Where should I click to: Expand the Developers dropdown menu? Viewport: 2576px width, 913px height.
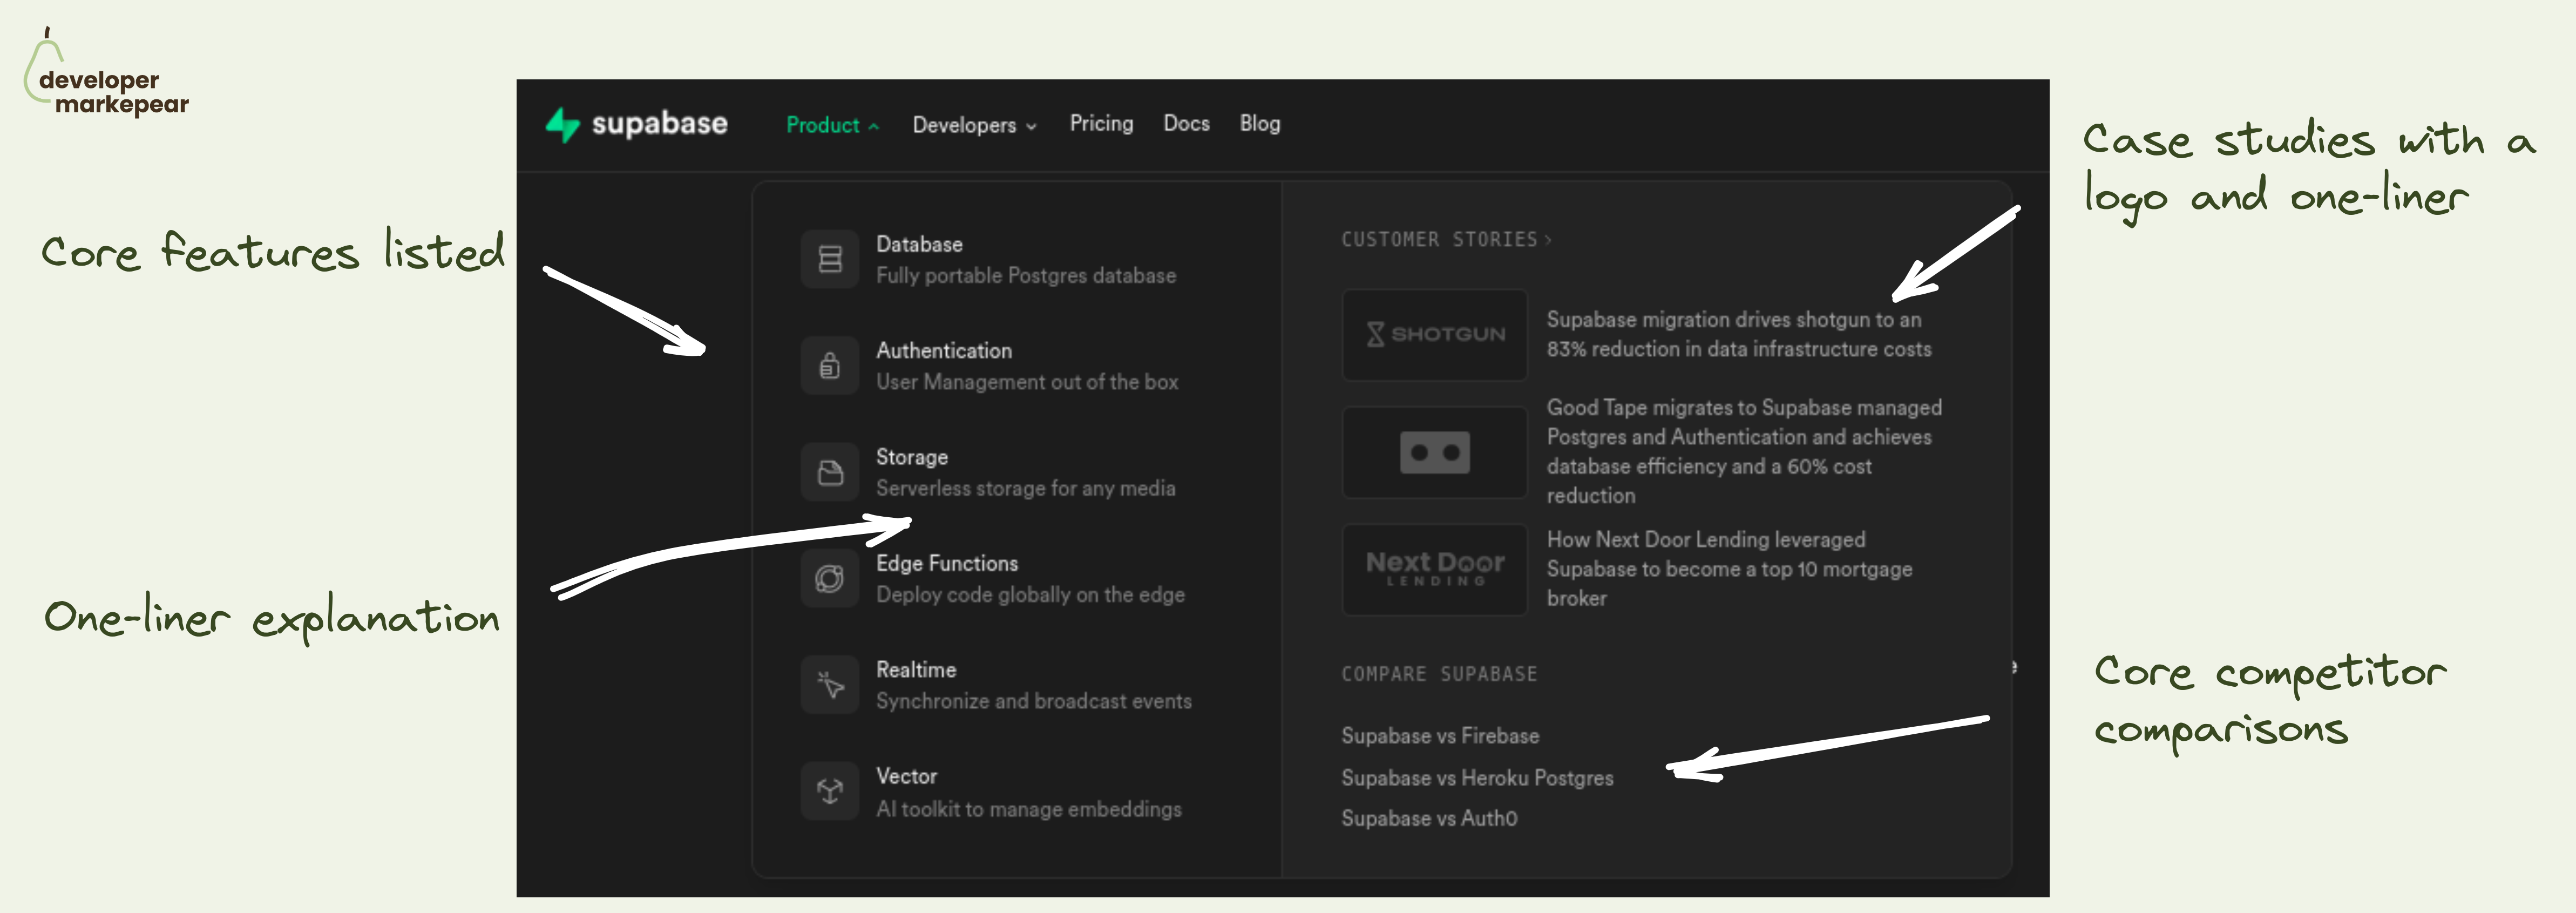tap(974, 125)
